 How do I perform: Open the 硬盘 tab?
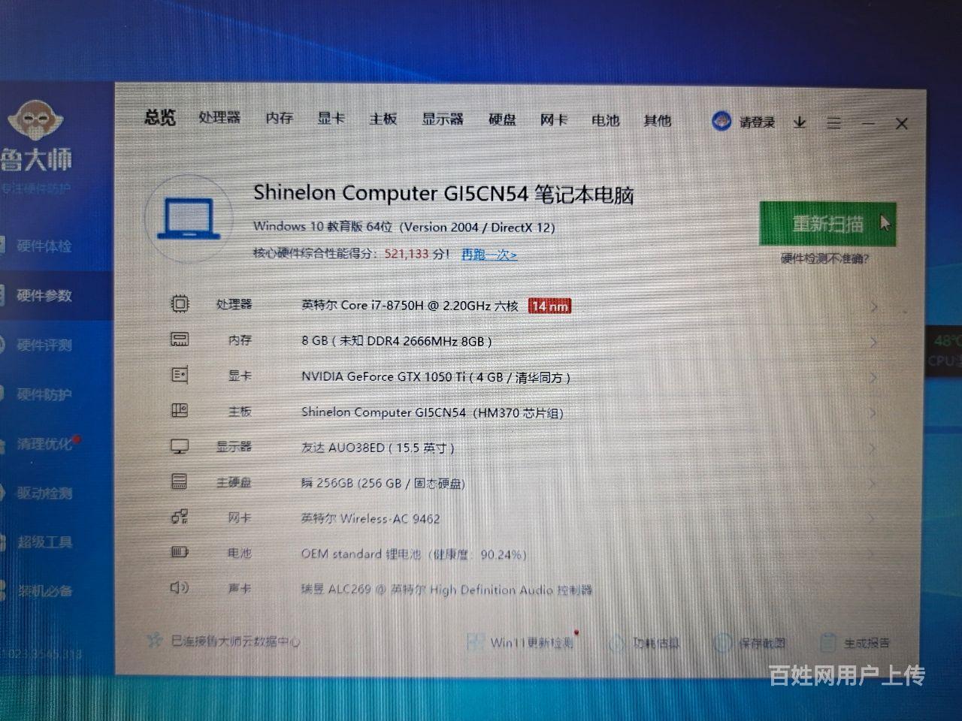tap(502, 119)
